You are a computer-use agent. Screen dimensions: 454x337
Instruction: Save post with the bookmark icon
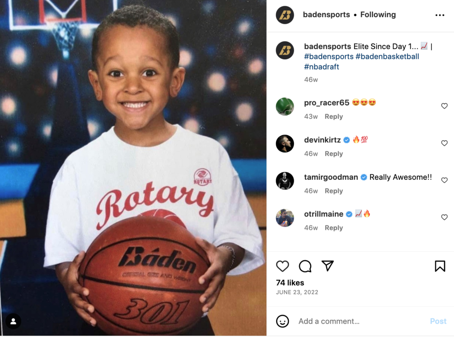coord(439,266)
